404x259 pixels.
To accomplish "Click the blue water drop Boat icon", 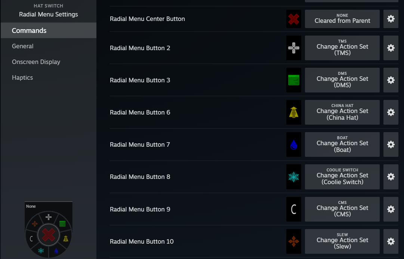I will (x=294, y=144).
